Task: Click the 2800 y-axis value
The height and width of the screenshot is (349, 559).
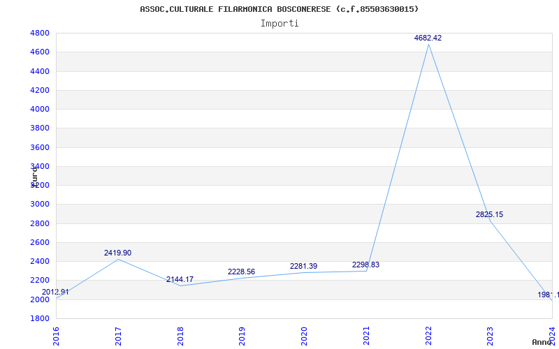Action: click(40, 223)
